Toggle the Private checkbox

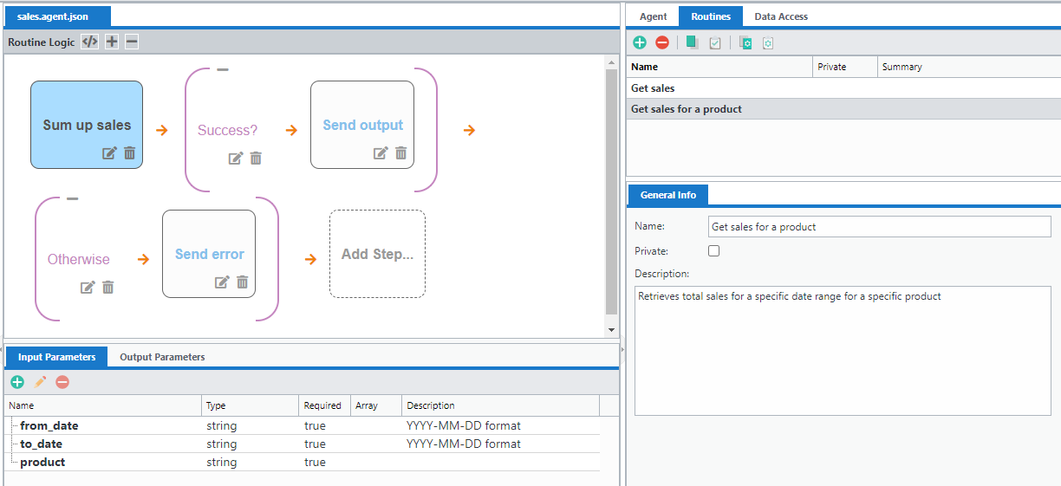714,251
